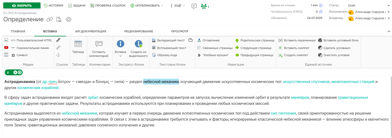
Task: Insert "Хлебные крошки" breadcrumbs
Action: coord(213,55)
